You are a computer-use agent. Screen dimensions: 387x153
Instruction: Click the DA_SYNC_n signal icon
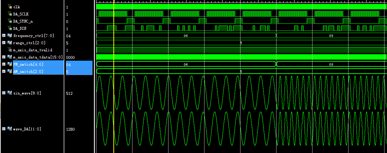10,21
